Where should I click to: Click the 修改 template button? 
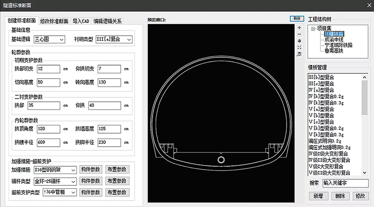click(360, 196)
